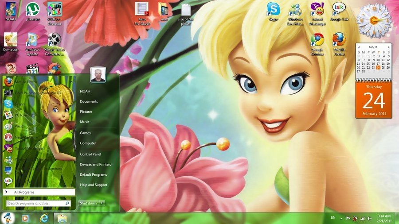Open Devices and Printers
This screenshot has width=399, height=224.
(95, 164)
